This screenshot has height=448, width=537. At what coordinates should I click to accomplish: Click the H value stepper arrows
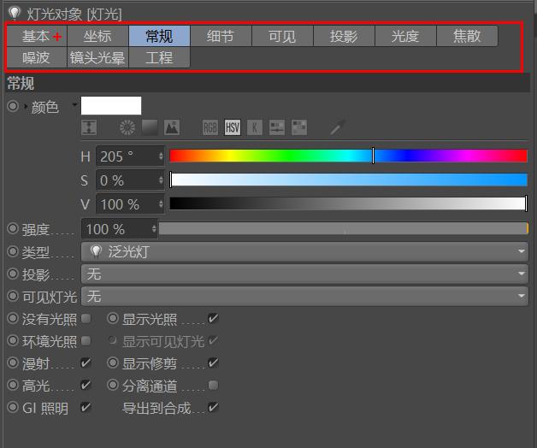[x=161, y=156]
